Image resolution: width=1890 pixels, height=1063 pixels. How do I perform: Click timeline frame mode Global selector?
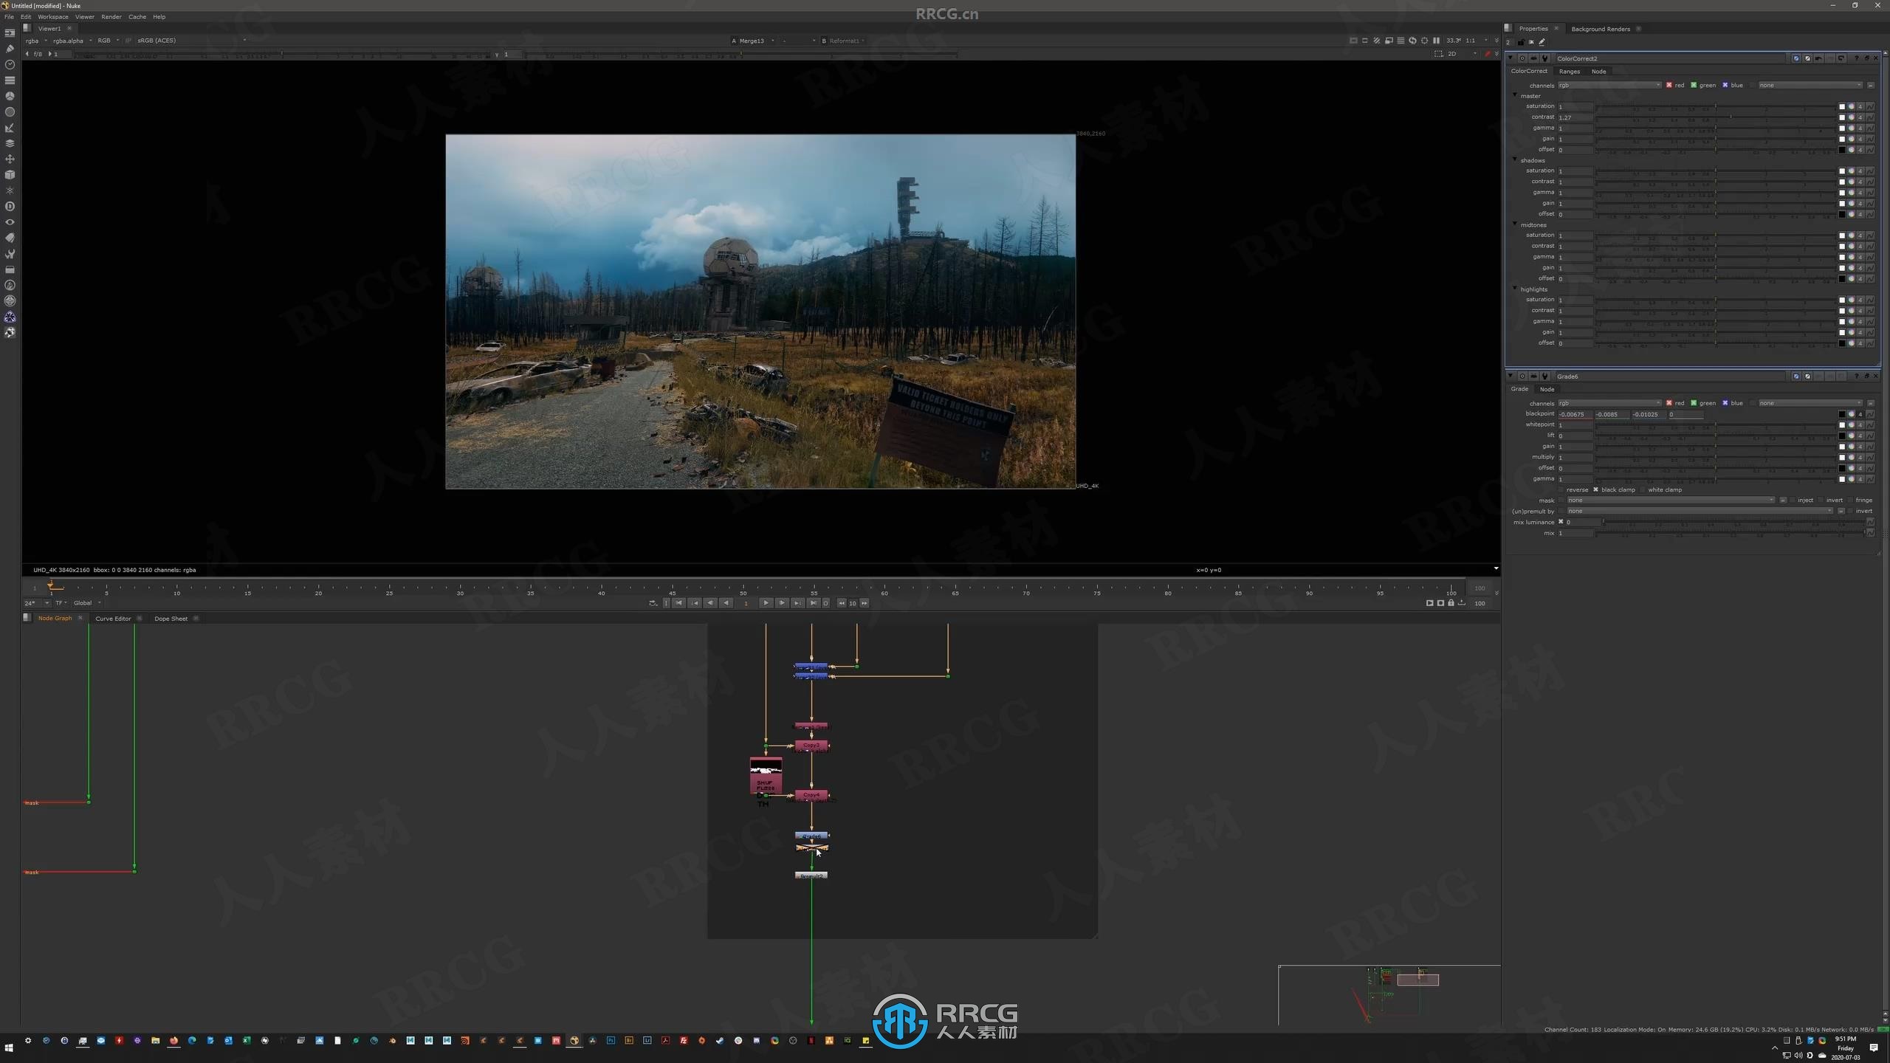[86, 603]
